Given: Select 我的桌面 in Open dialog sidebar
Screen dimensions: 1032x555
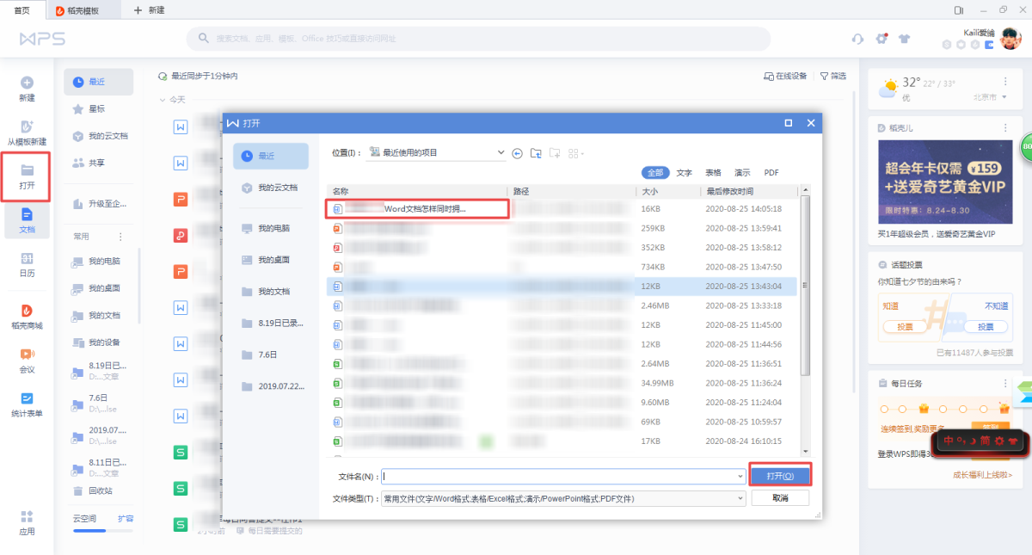Looking at the screenshot, I should (271, 260).
